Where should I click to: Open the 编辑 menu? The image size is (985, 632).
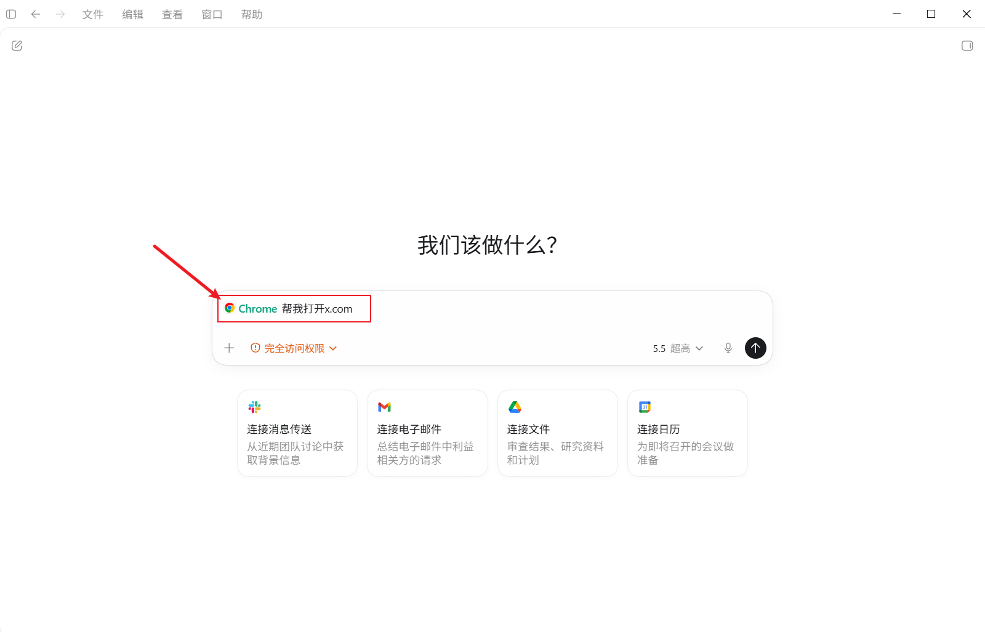click(132, 14)
